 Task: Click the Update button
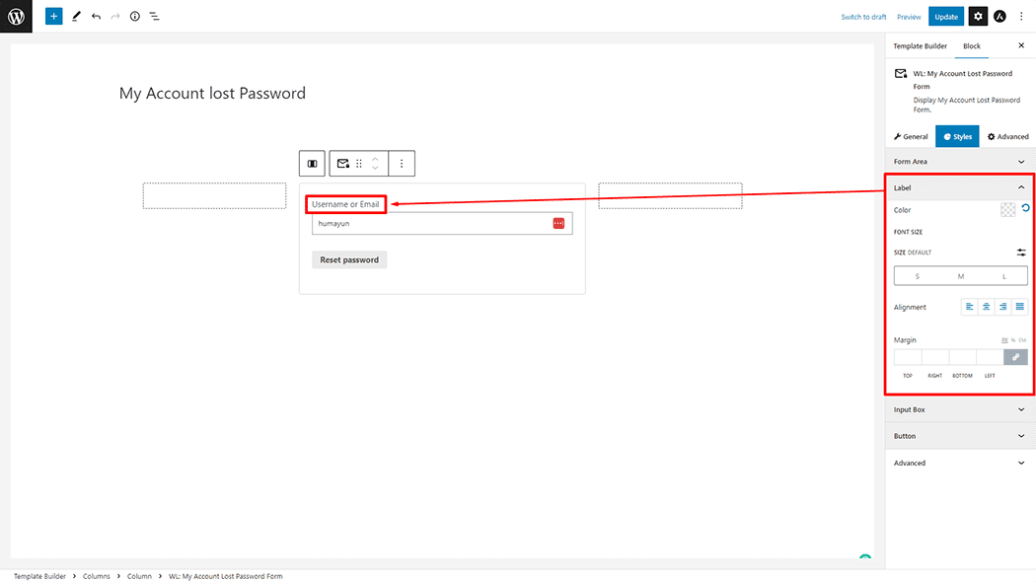pos(946,17)
